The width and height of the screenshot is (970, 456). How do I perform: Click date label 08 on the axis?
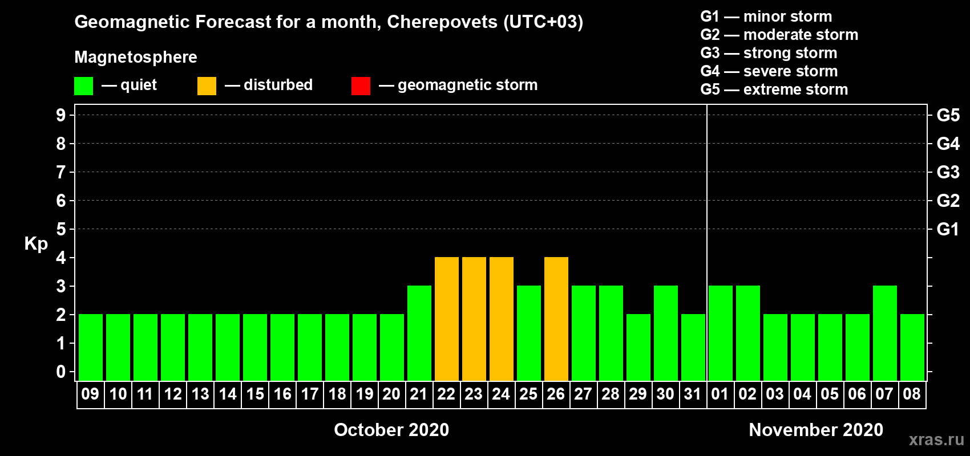coord(912,394)
